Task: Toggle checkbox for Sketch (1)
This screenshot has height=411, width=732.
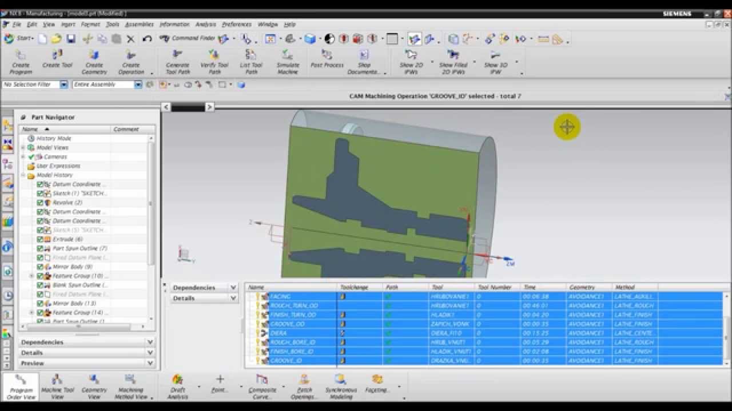Action: (40, 194)
